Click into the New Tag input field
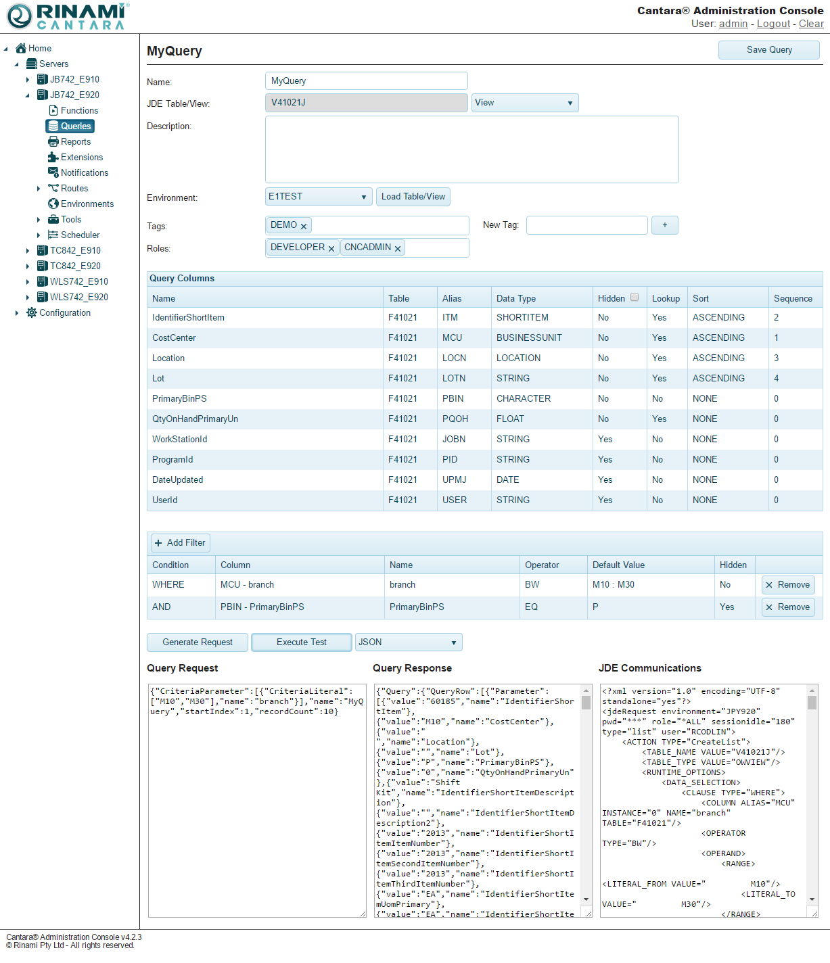The height and width of the screenshot is (963, 830). point(586,225)
